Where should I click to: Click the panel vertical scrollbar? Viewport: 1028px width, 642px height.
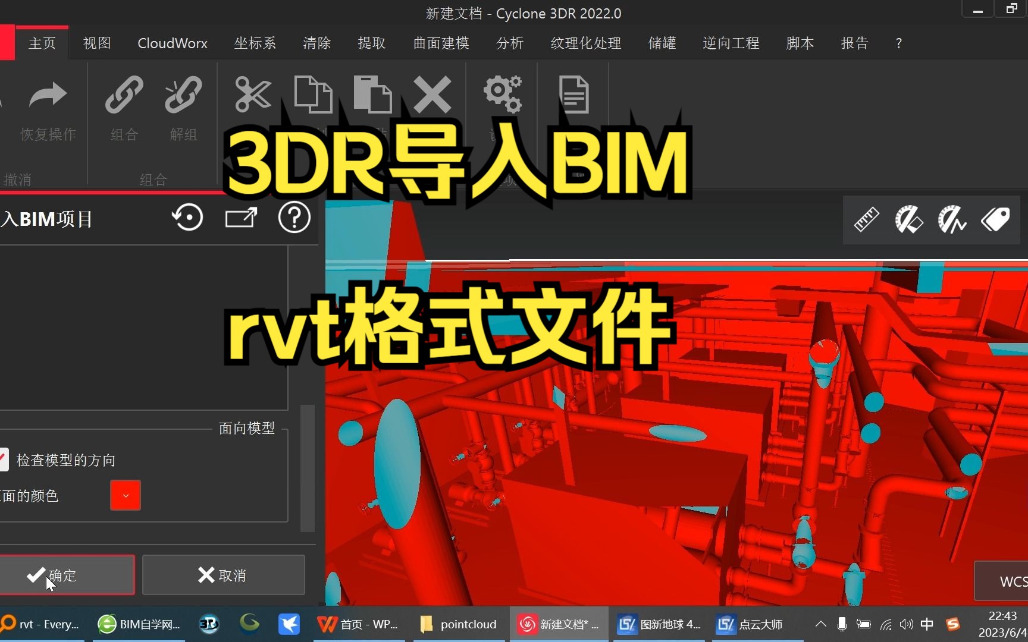click(x=308, y=468)
